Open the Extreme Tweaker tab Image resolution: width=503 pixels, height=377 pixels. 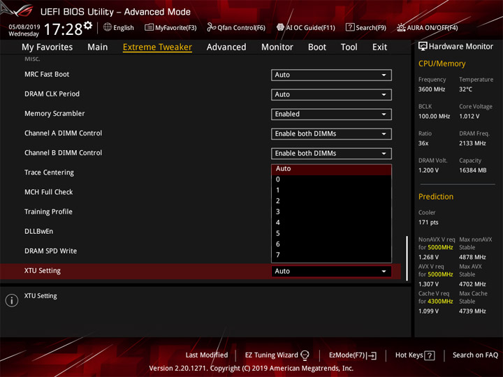pos(157,47)
